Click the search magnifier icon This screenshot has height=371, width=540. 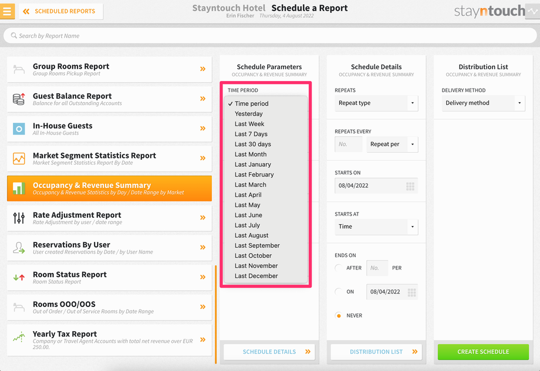(x=14, y=35)
